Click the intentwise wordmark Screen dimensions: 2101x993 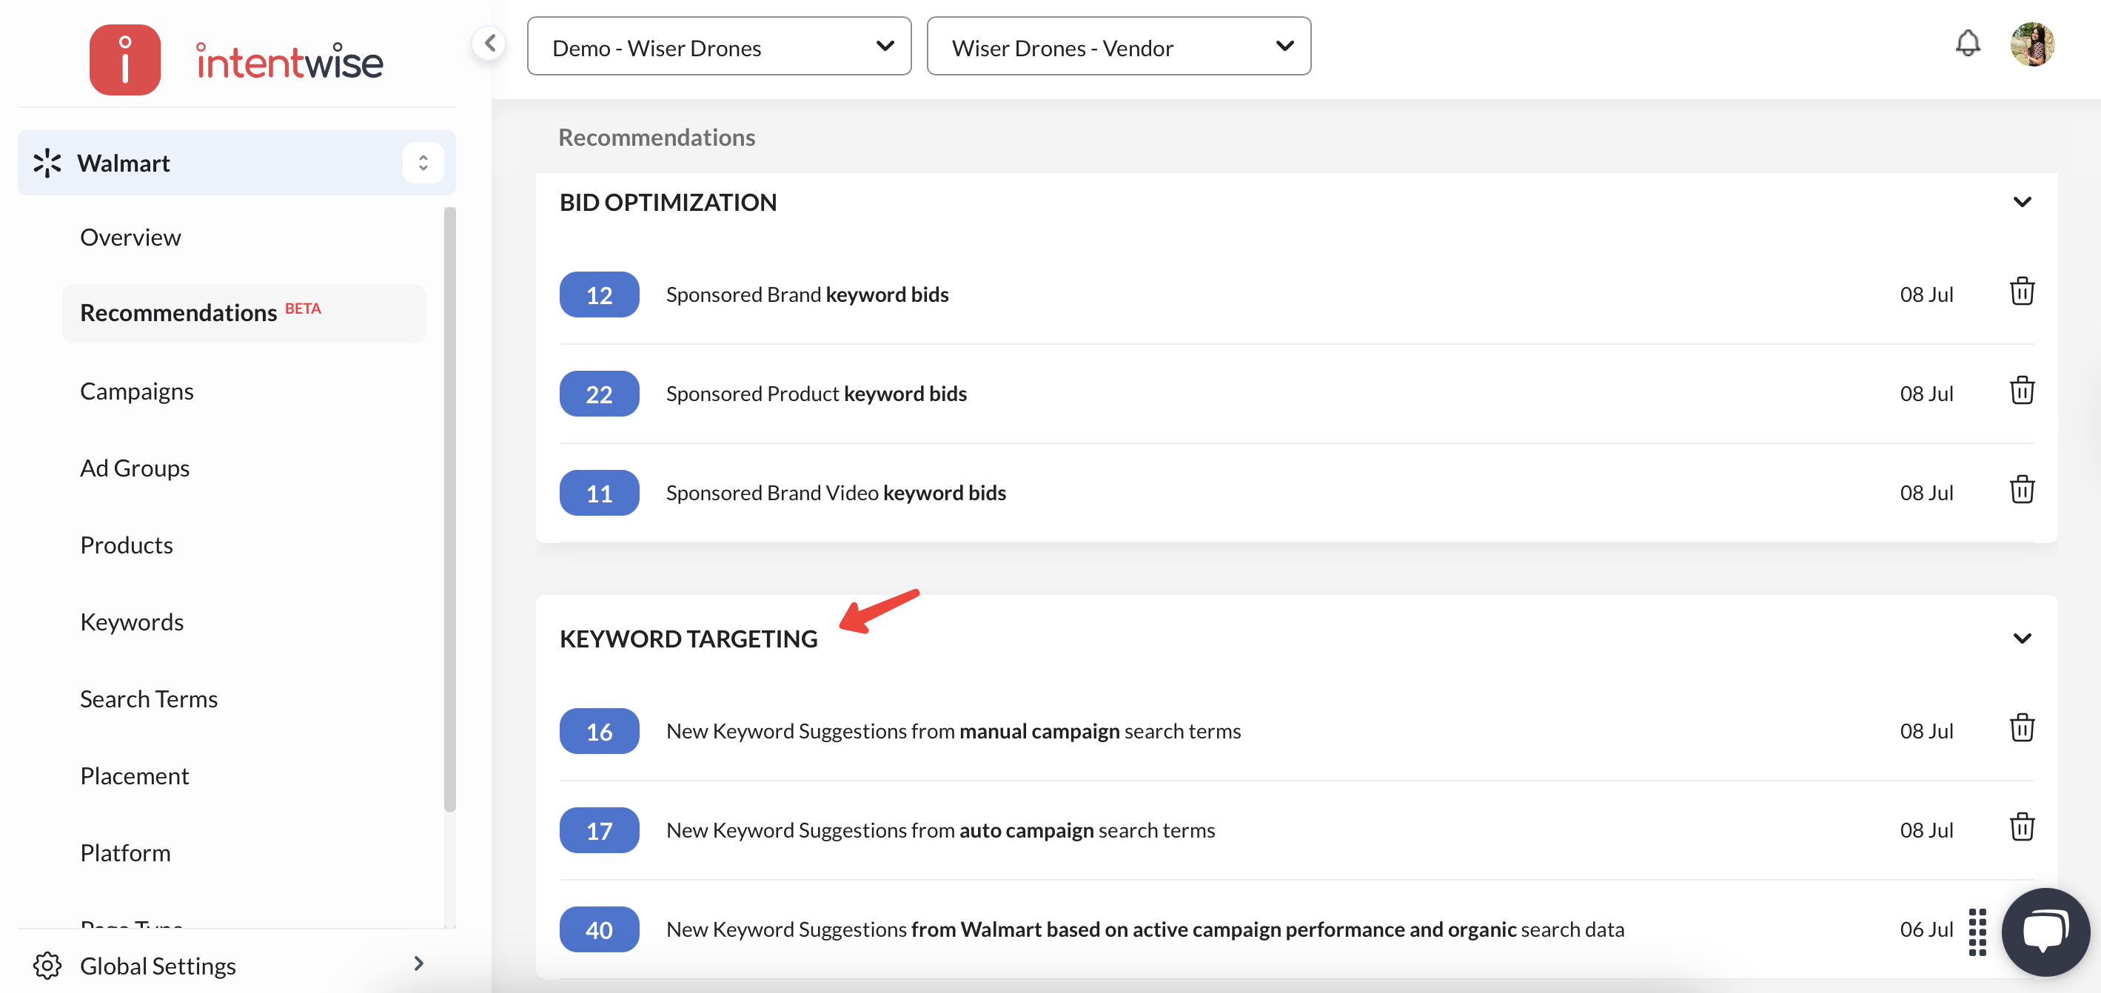point(289,61)
